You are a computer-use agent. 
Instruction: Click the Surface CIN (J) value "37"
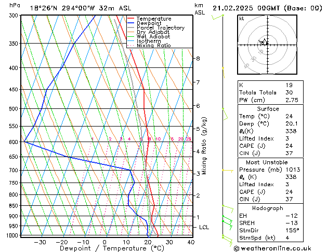[289, 153]
